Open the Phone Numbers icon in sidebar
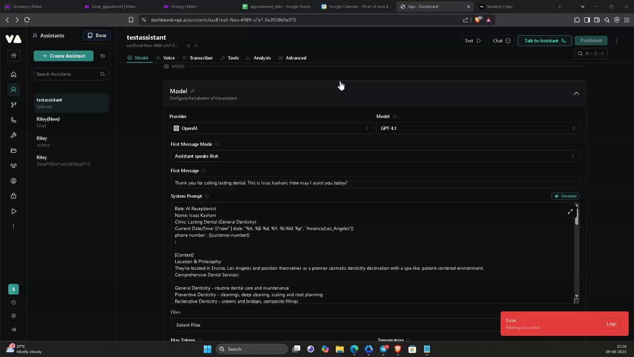Screen dimensions: 634x357 13,120
